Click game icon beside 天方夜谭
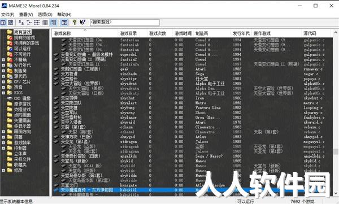Viewport: 339px width, 204px height. [x=56, y=74]
